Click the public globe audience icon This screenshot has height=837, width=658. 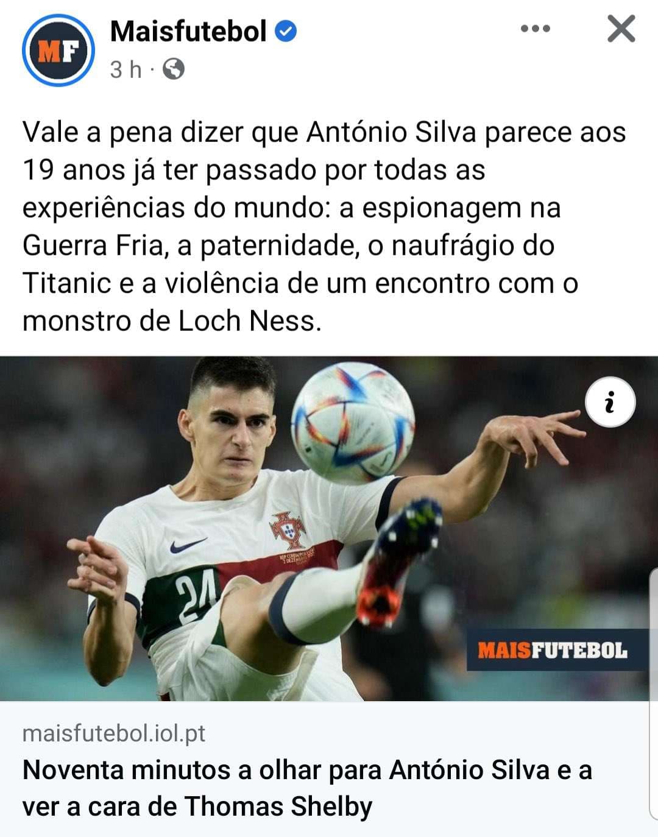click(174, 69)
